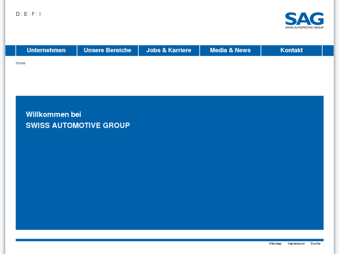
Task: Switch language to Italian (I)
Action: click(x=40, y=14)
